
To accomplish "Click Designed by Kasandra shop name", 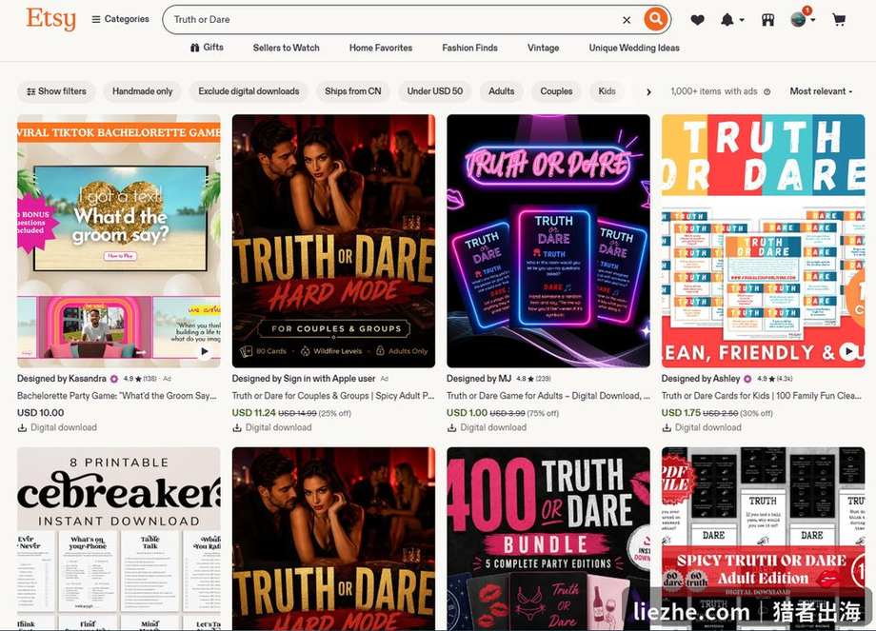I will tap(62, 379).
